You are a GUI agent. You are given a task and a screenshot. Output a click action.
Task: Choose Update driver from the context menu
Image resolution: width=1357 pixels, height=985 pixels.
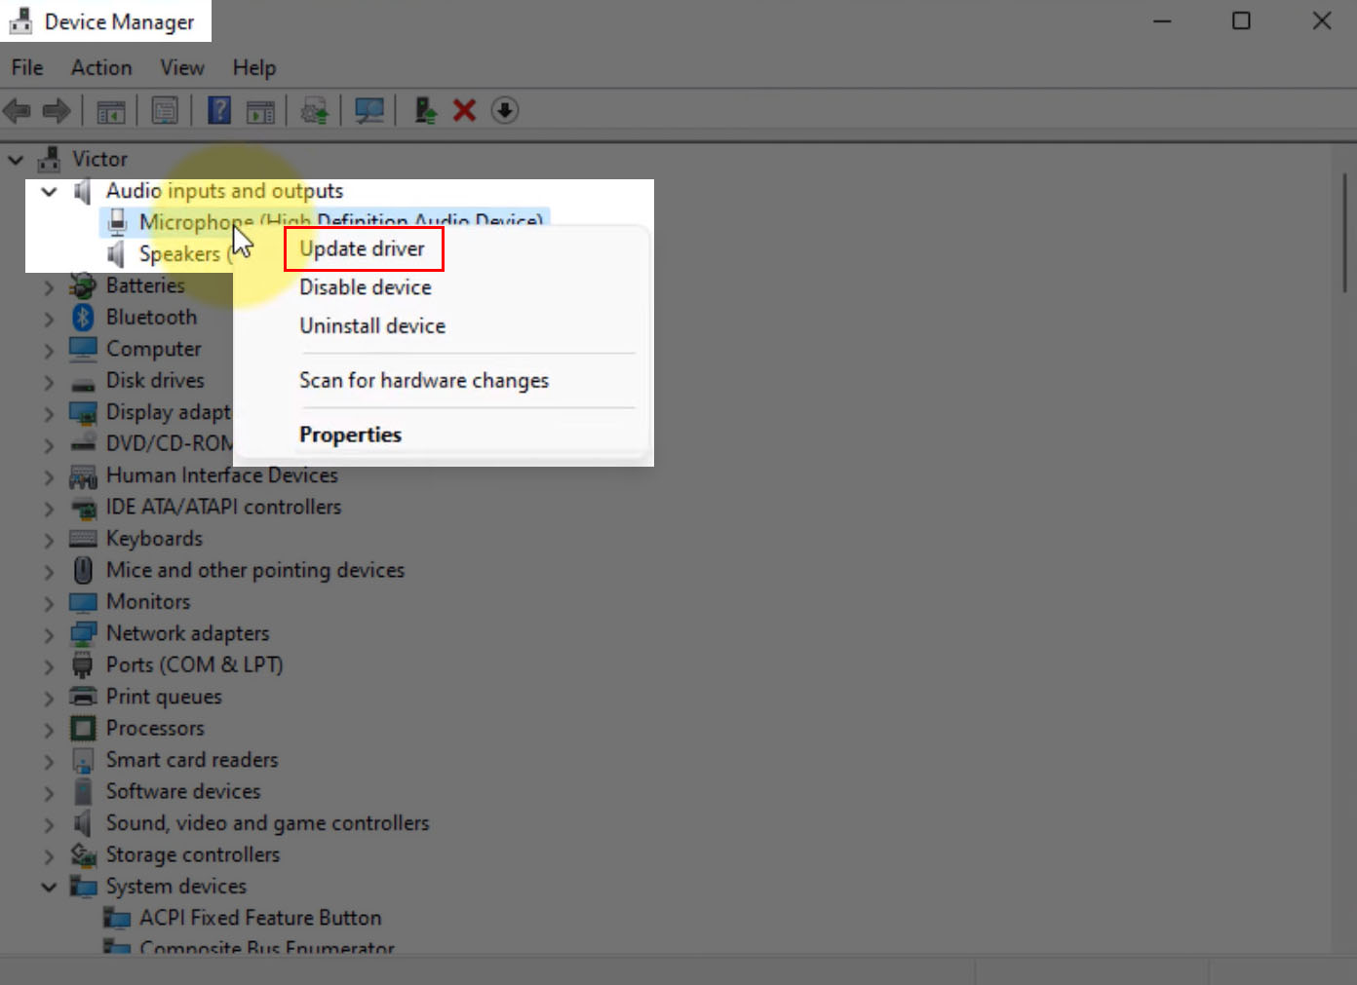[363, 248]
